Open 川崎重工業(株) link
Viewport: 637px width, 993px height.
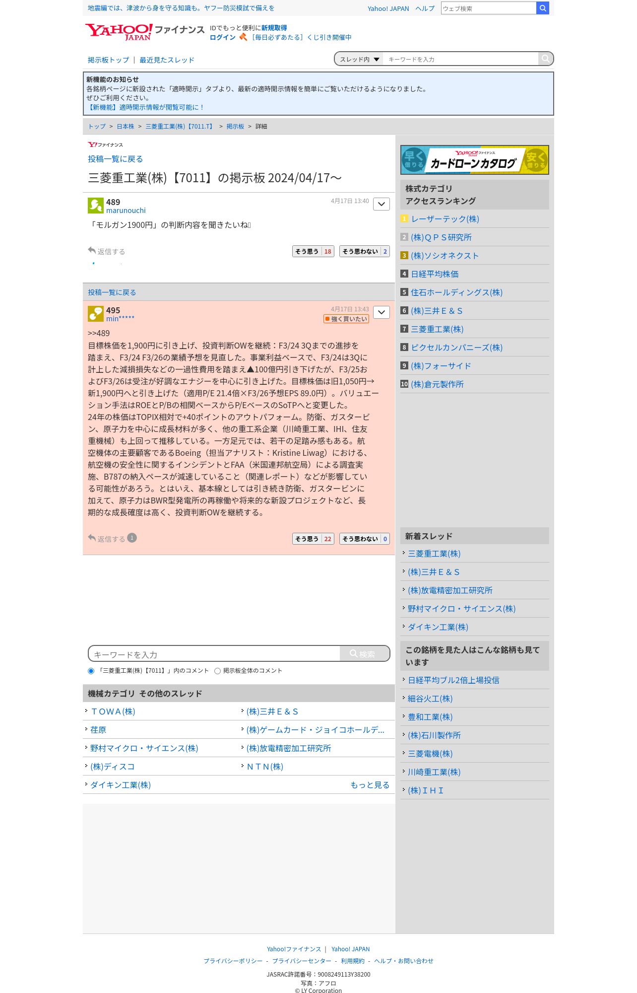(434, 772)
